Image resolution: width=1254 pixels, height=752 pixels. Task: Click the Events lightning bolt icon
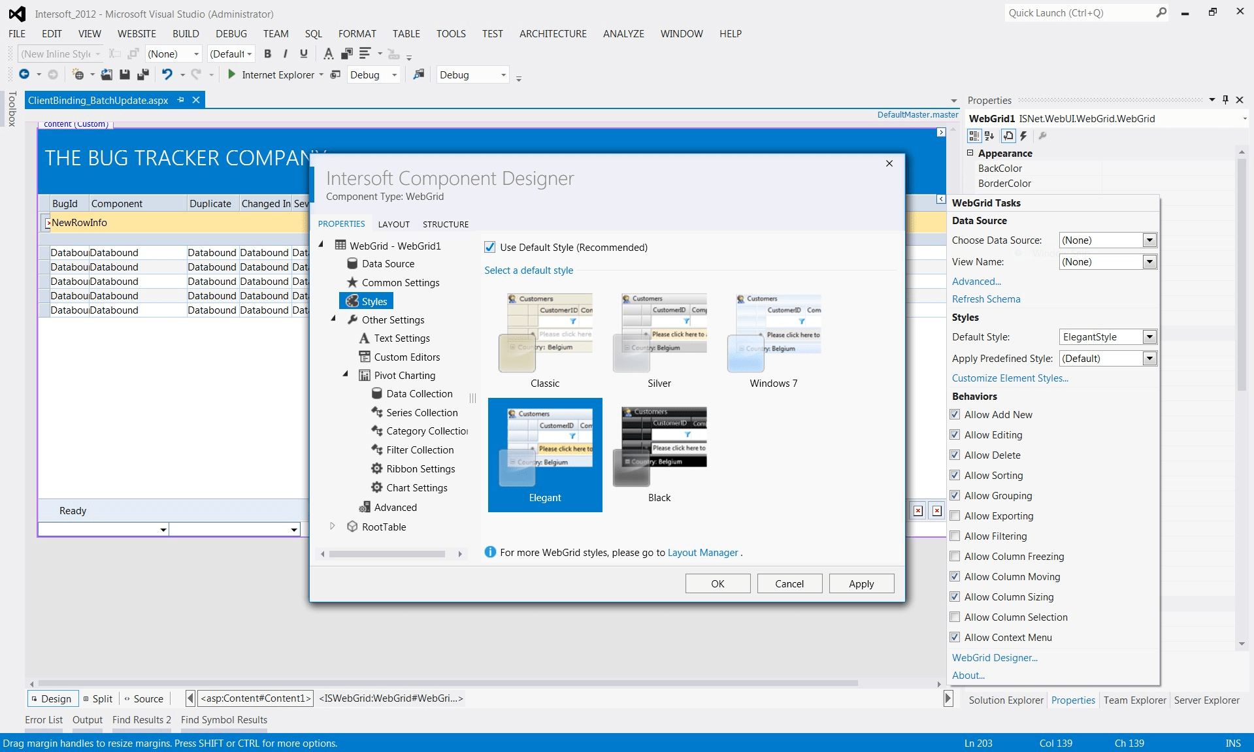[x=1023, y=136]
